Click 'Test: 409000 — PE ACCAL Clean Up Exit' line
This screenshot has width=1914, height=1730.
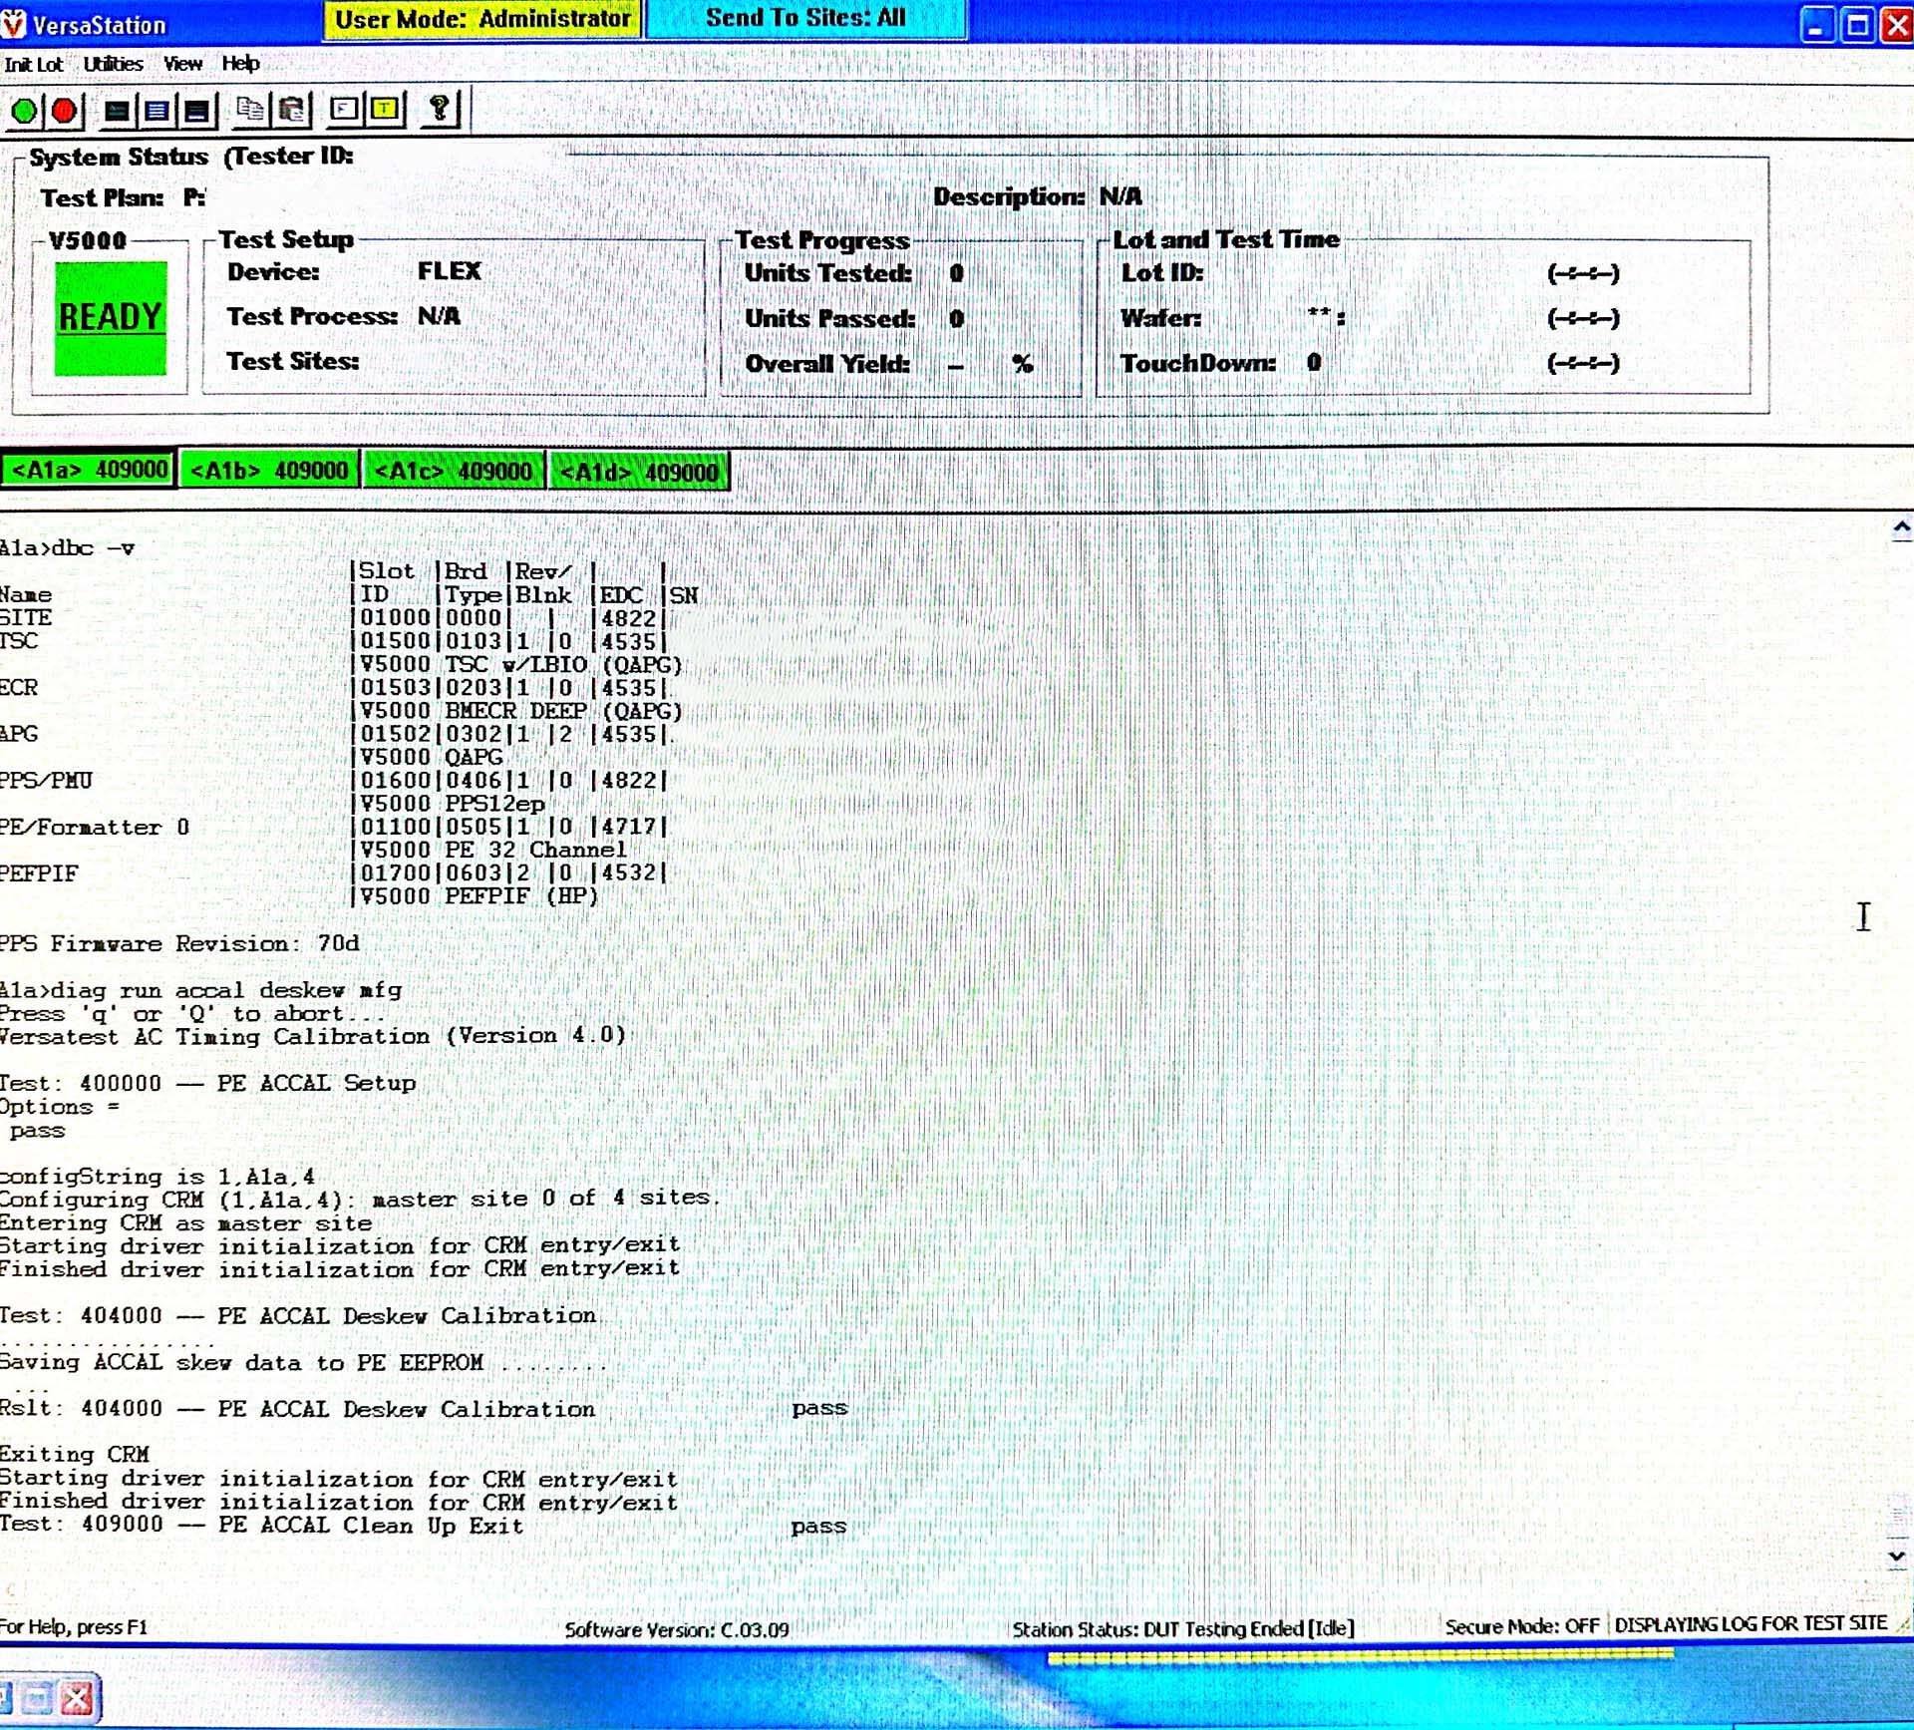click(423, 1526)
